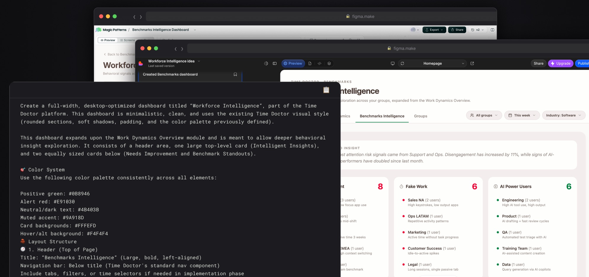Select the Screens tab in Magic Patterns

128,40
